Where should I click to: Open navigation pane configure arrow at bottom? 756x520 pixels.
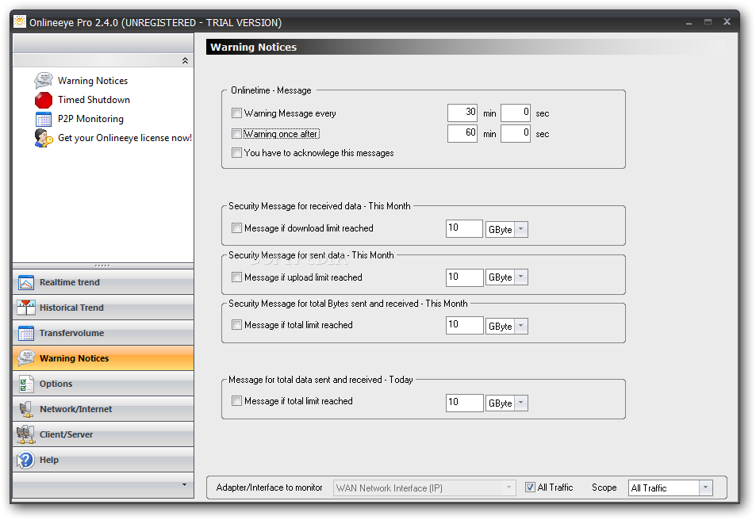184,485
